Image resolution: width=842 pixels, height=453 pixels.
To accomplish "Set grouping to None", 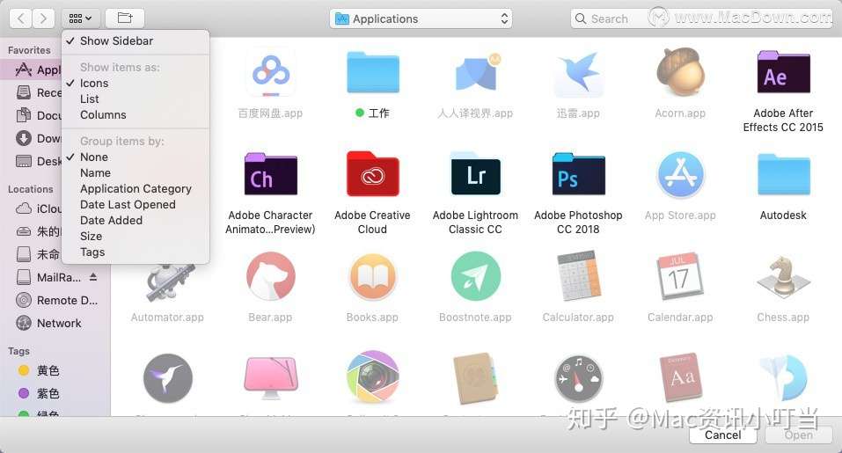I will [x=135, y=157].
